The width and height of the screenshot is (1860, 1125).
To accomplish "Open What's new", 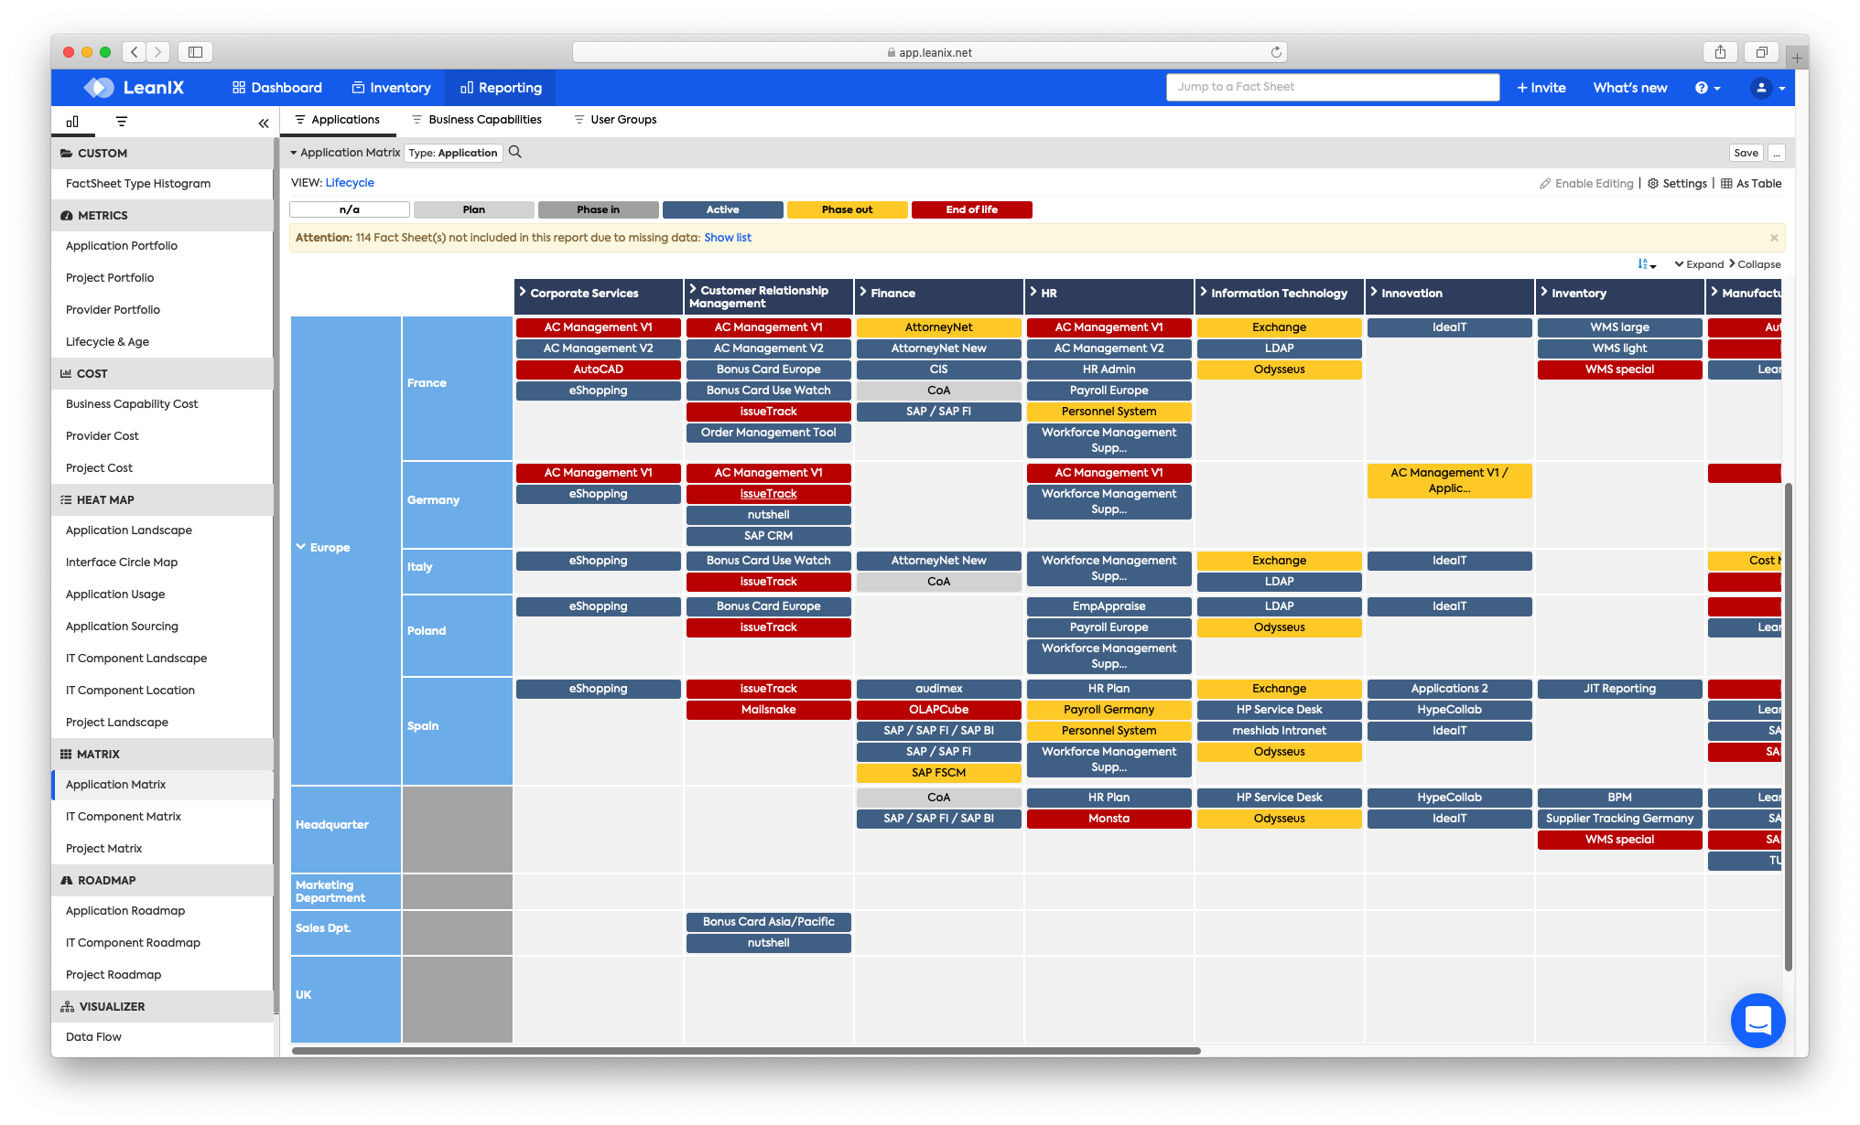I will [x=1630, y=88].
